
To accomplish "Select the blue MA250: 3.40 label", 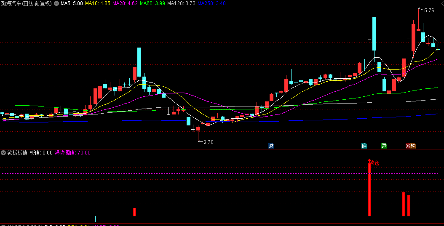I will point(211,3).
